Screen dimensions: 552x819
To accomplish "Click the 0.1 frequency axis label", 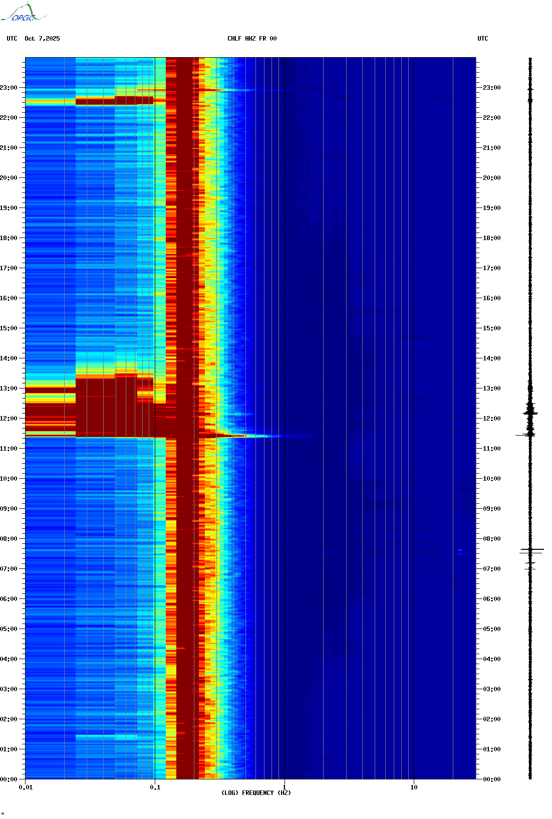I will coord(155,787).
